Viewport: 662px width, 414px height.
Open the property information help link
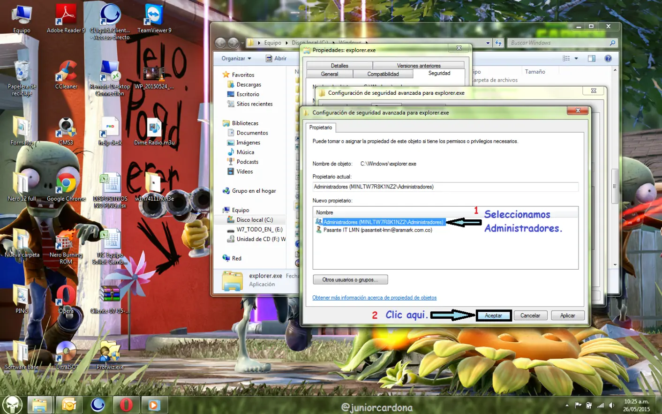click(374, 298)
